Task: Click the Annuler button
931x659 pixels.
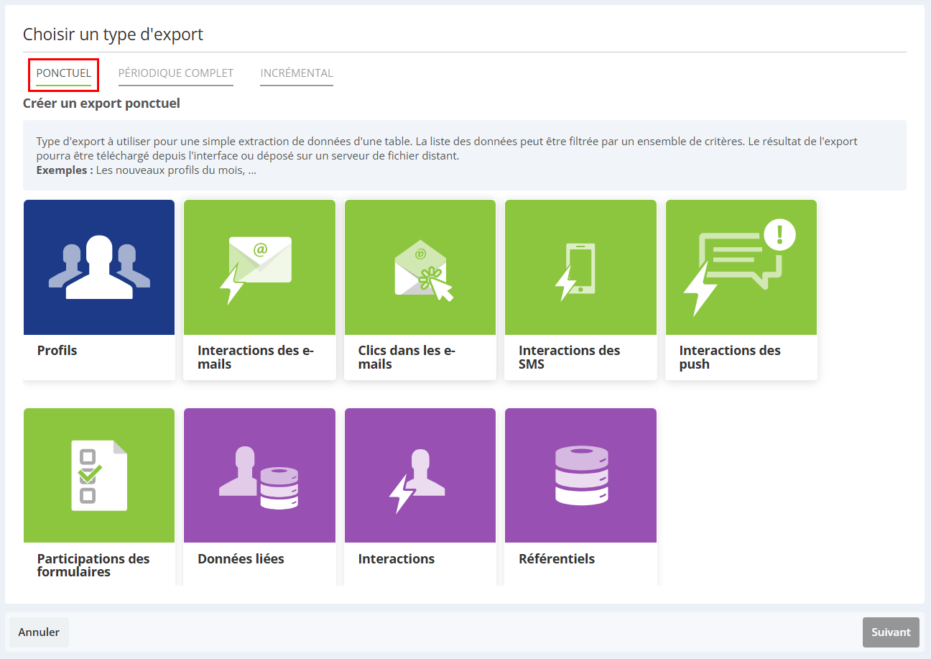Action: pyautogui.click(x=39, y=632)
